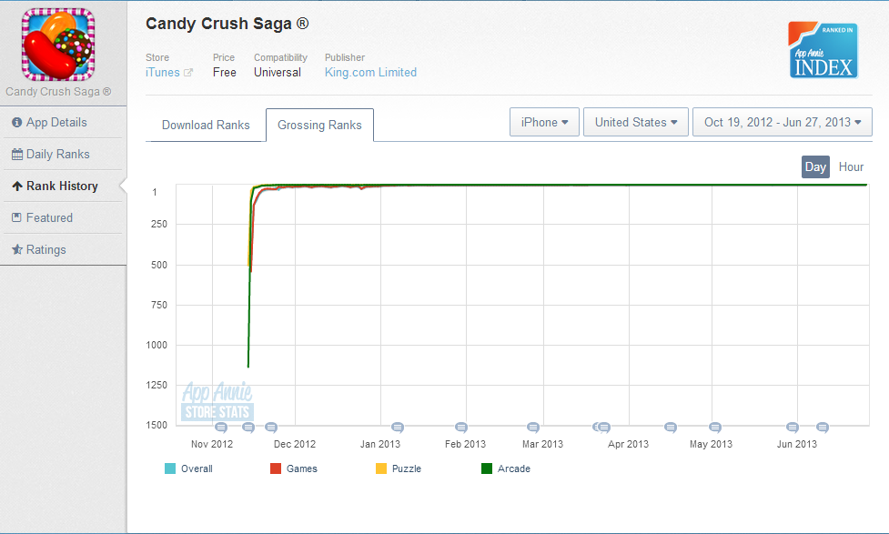This screenshot has height=534, width=889.
Task: Click the Daily Ranks calendar icon
Action: click(x=17, y=154)
